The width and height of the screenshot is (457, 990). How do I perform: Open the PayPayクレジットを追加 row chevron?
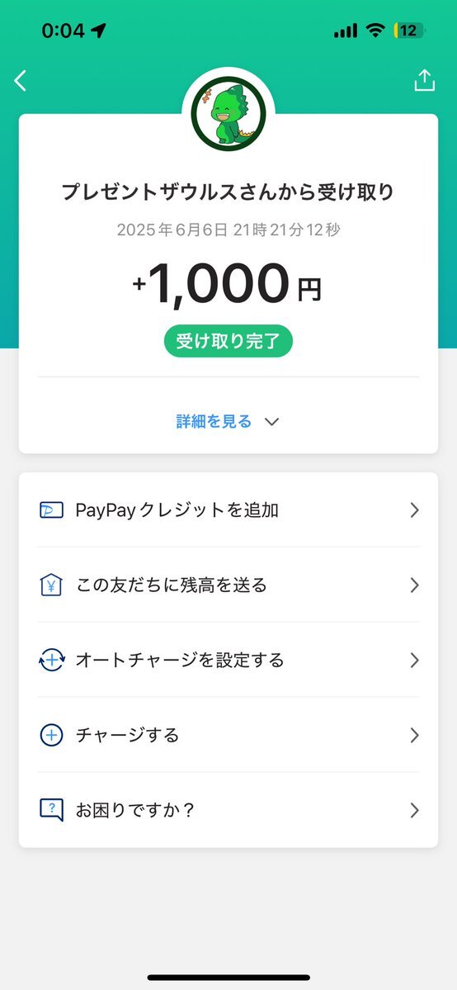(415, 510)
